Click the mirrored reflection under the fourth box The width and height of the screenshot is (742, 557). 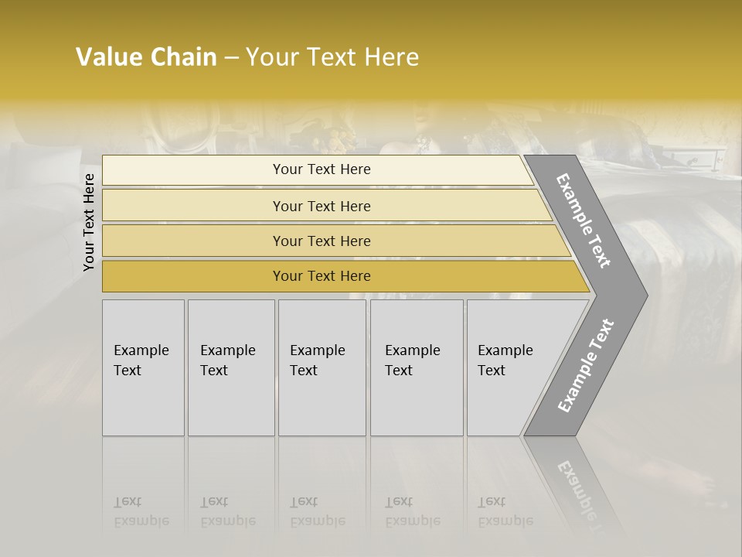click(413, 512)
